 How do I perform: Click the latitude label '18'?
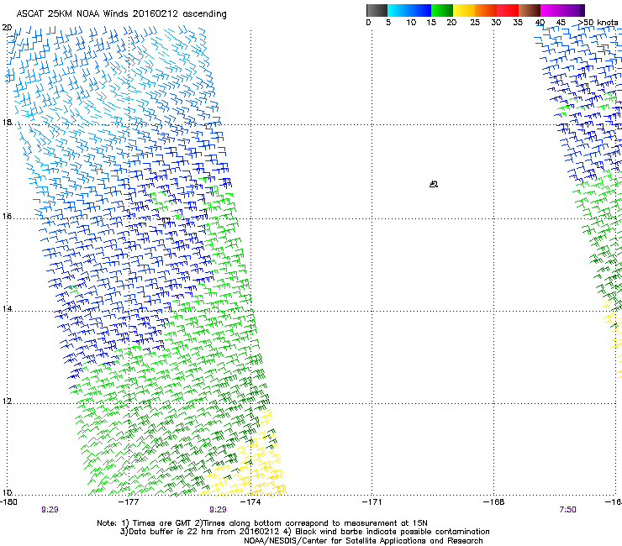click(7, 123)
